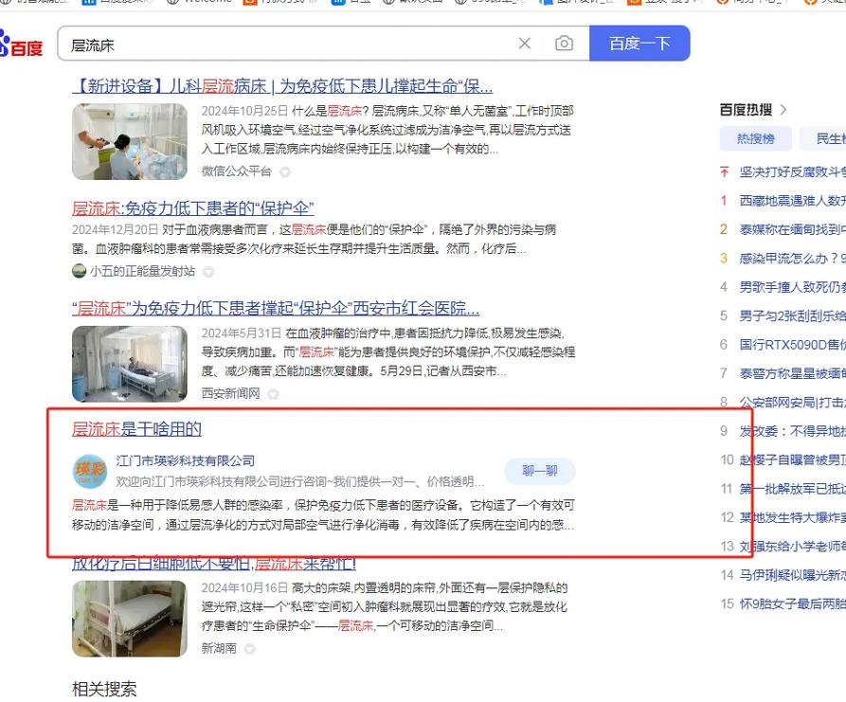Open hot topic 4 男歌手撞人致死
Screen dimensions: 846x702
pyautogui.click(x=792, y=287)
